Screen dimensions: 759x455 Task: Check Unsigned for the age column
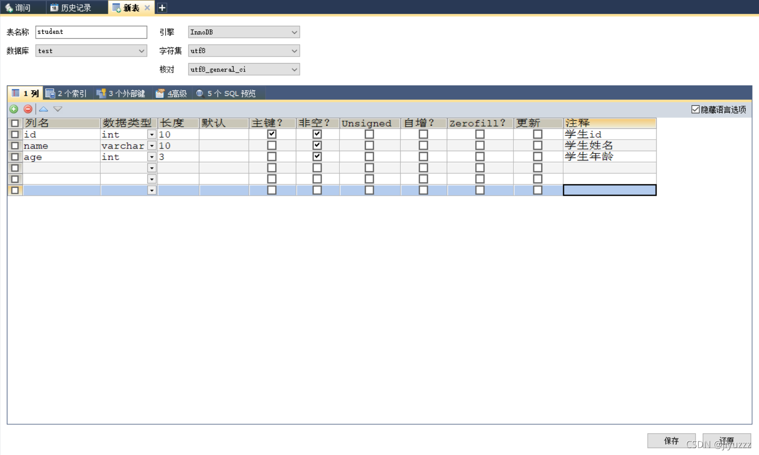369,156
